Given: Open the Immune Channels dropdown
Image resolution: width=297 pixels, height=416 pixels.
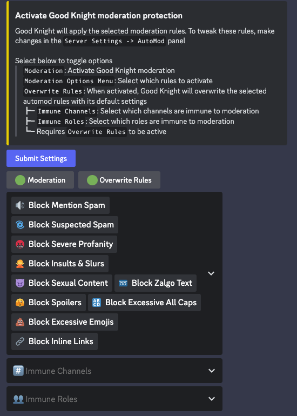Looking at the screenshot, I should tap(114, 371).
